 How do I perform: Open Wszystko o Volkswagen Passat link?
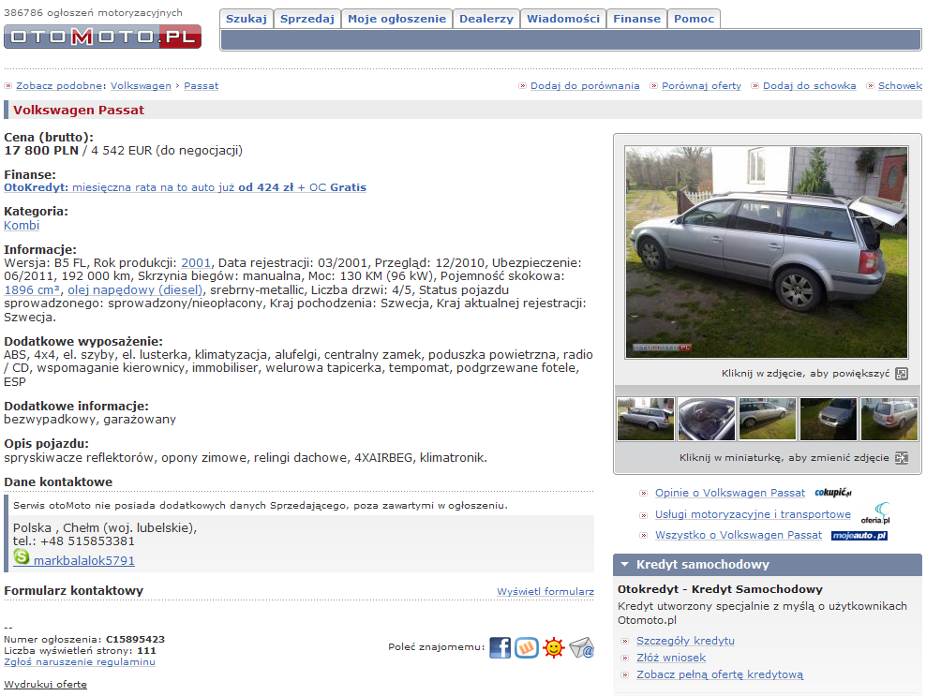739,535
